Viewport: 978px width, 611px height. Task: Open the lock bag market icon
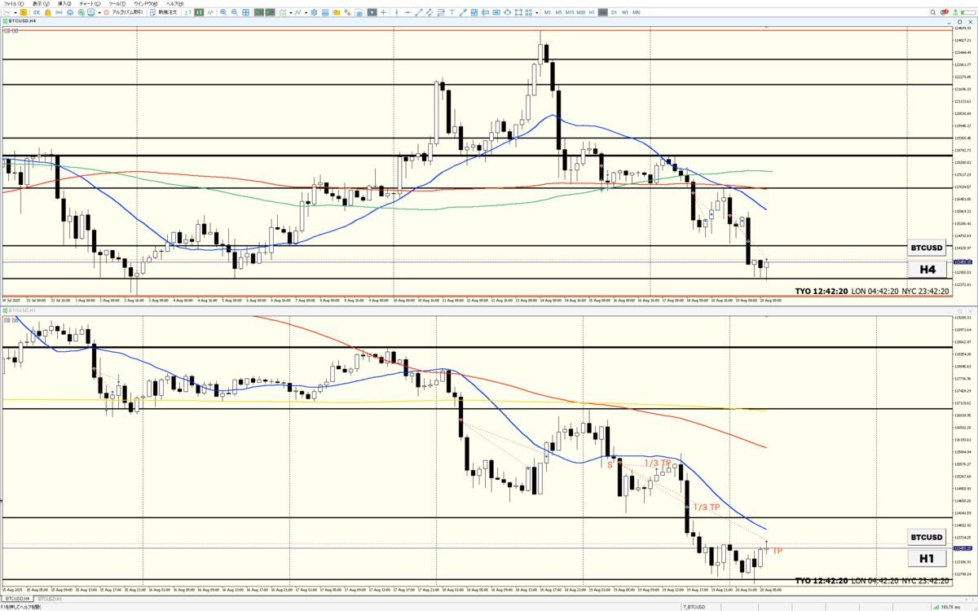47,12
